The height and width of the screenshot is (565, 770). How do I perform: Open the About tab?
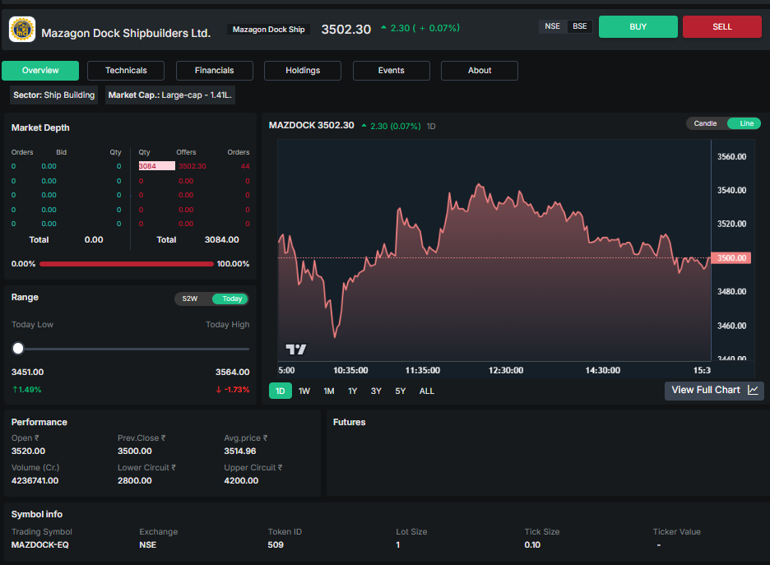tap(480, 71)
